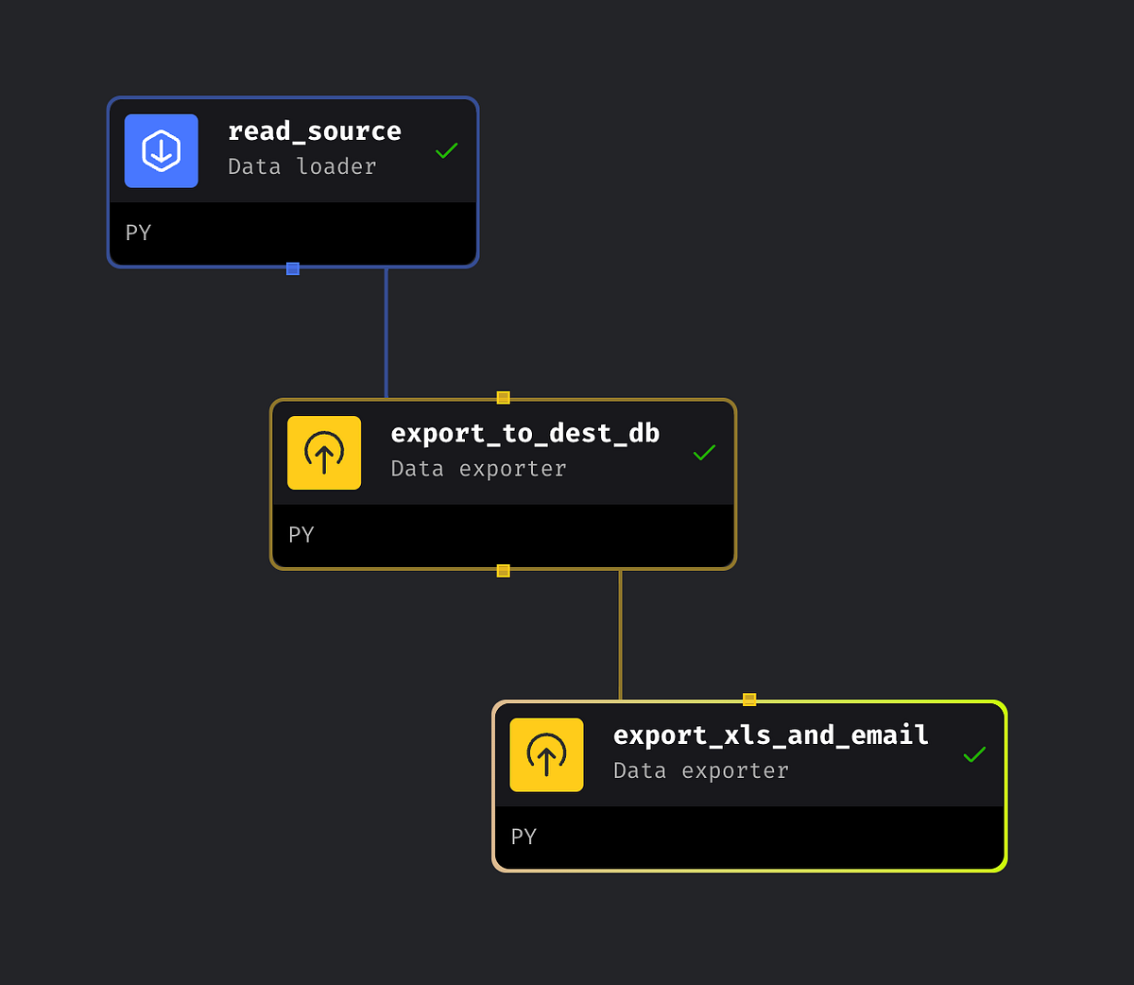Viewport: 1134px width, 985px height.
Task: Toggle the success checkmark on export_xls_and_email
Action: (x=974, y=754)
